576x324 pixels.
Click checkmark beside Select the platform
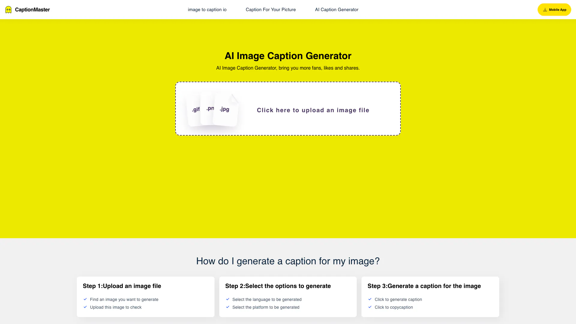pos(228,307)
